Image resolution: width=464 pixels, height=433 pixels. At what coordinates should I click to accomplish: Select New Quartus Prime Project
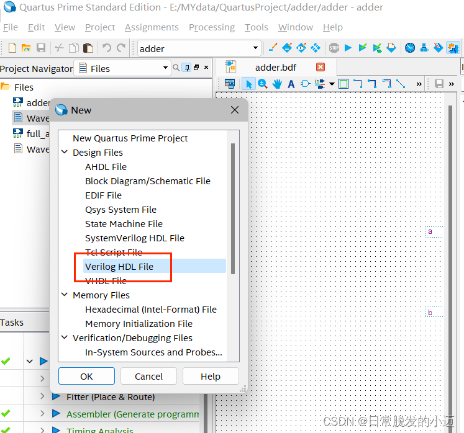(x=130, y=138)
